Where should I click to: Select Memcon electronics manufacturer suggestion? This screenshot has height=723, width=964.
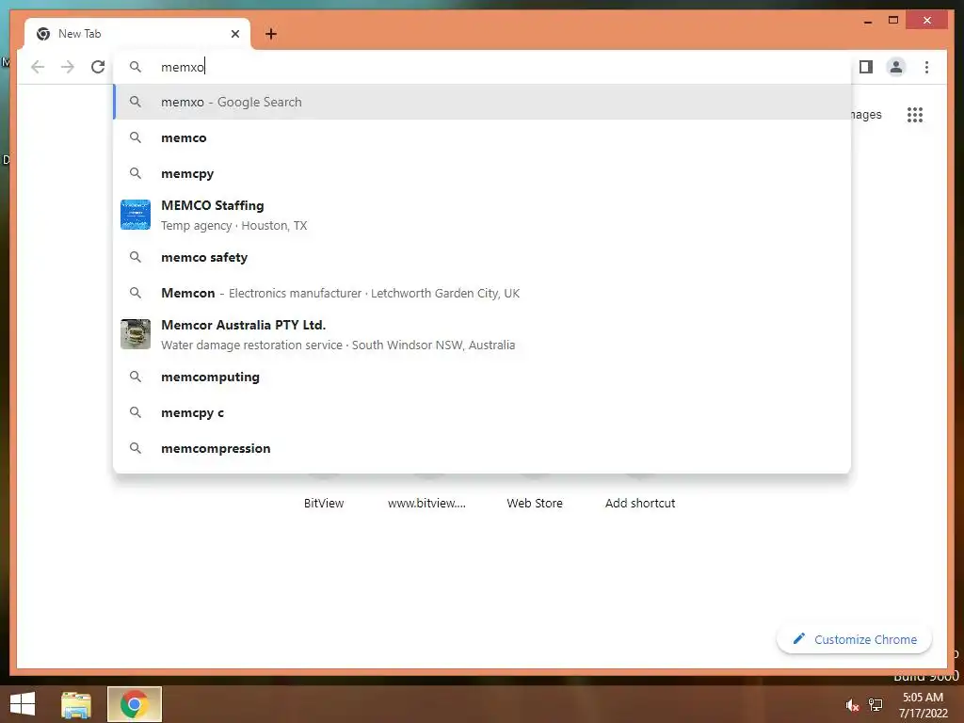click(x=482, y=293)
